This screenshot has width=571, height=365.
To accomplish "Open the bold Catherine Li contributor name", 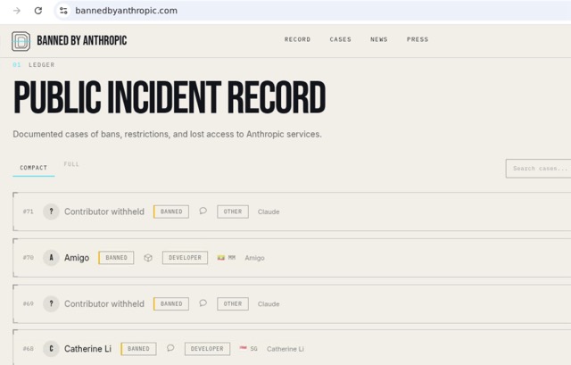I will click(x=87, y=349).
